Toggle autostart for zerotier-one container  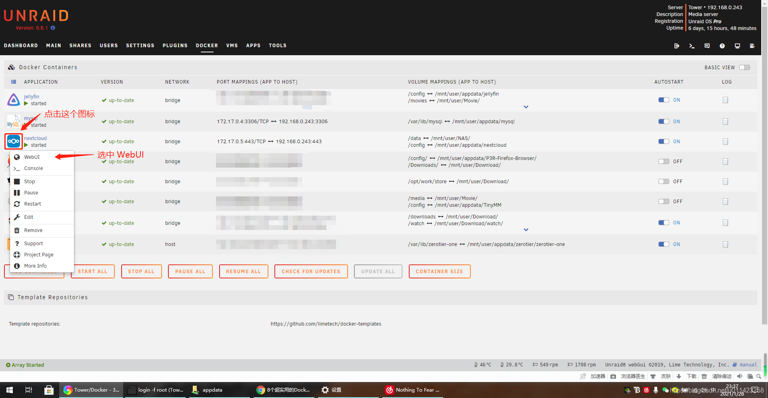point(664,244)
